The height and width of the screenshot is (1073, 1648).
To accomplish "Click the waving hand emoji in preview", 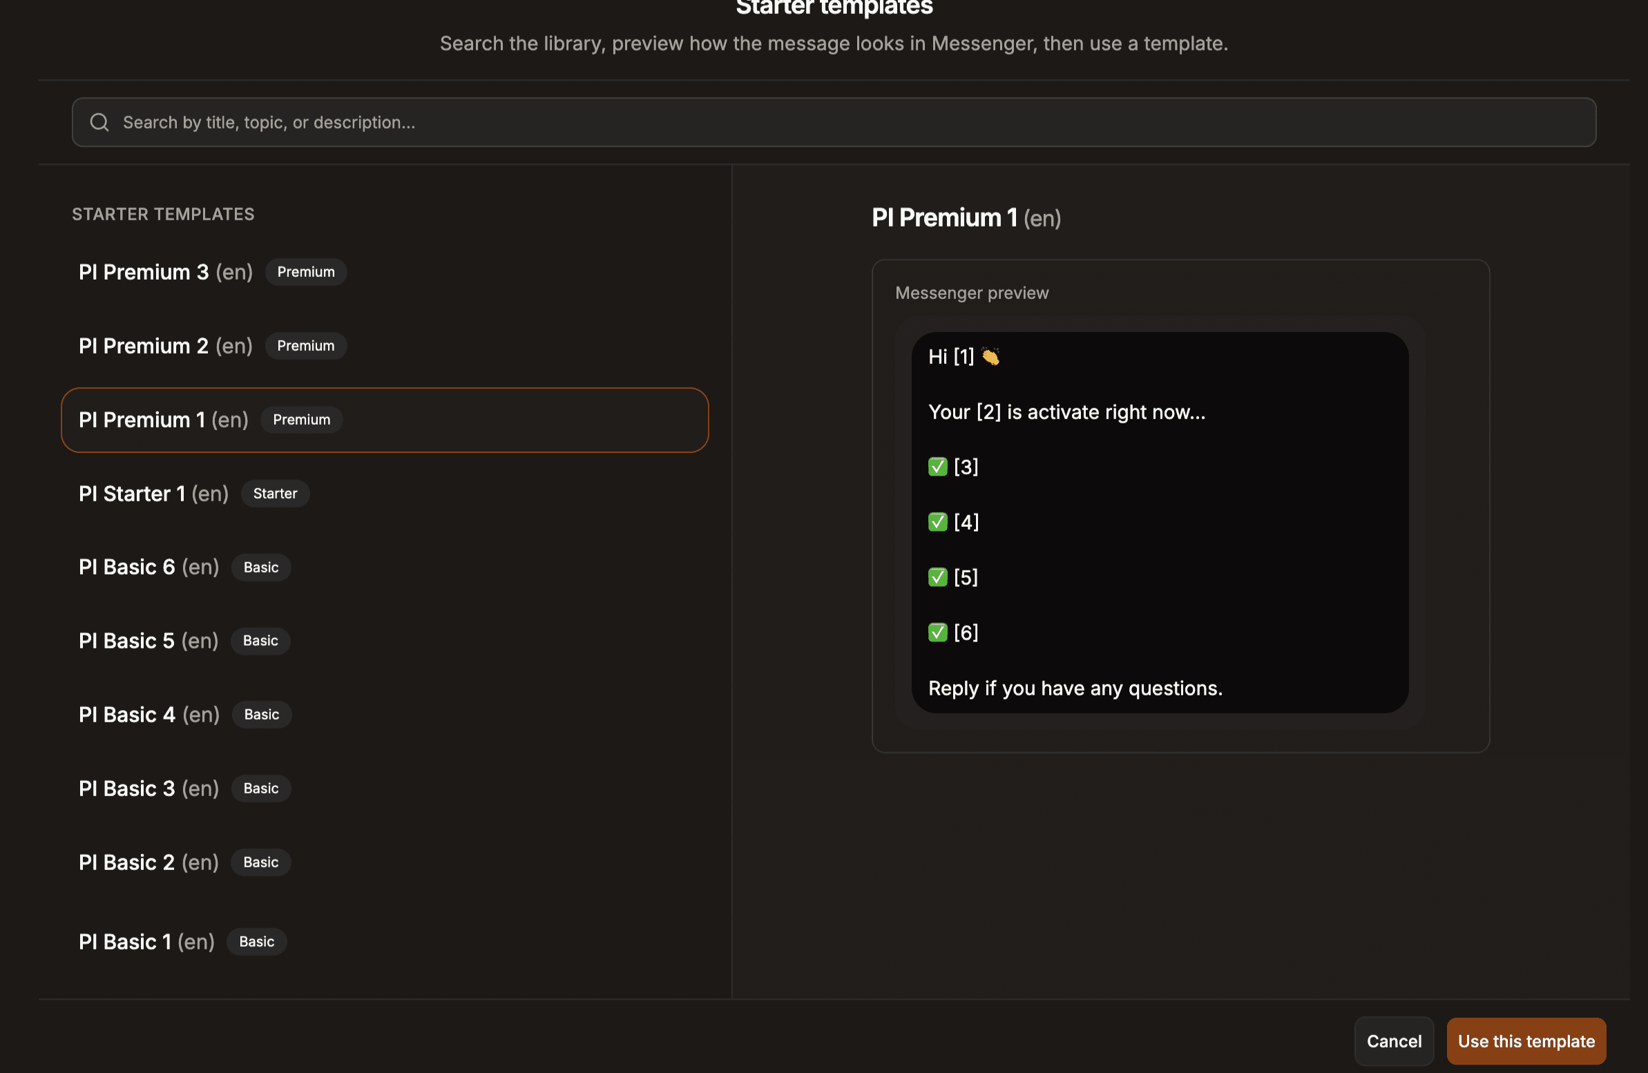I will point(990,356).
